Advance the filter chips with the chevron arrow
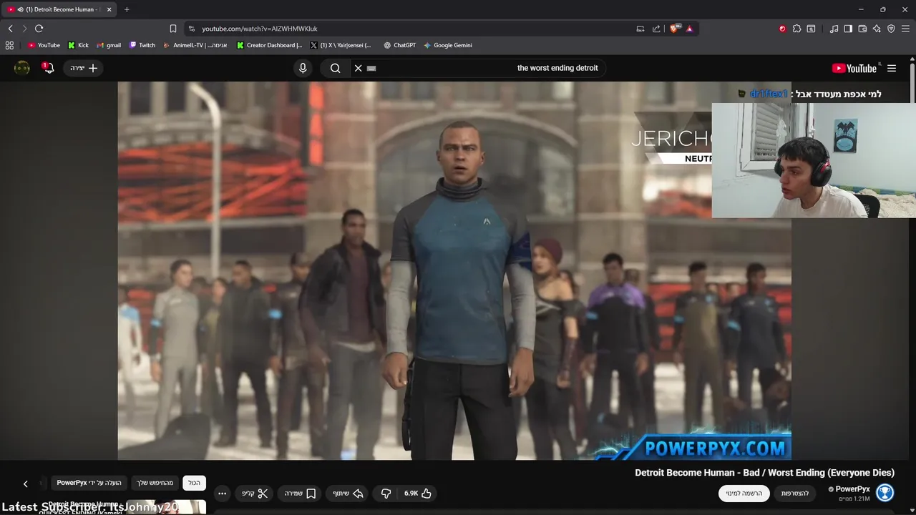Viewport: 916px width, 515px height. (x=26, y=484)
